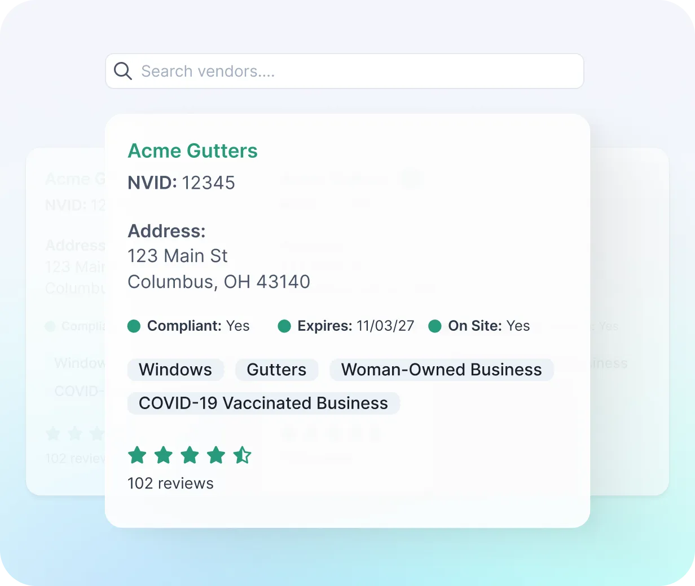695x586 pixels.
Task: Click the Address: label
Action: click(x=166, y=231)
